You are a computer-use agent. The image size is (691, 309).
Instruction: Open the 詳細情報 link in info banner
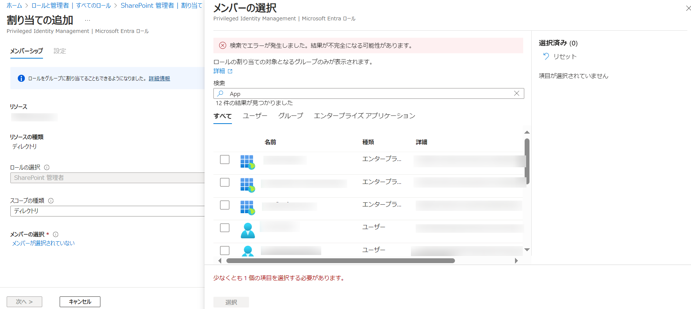[x=159, y=78]
